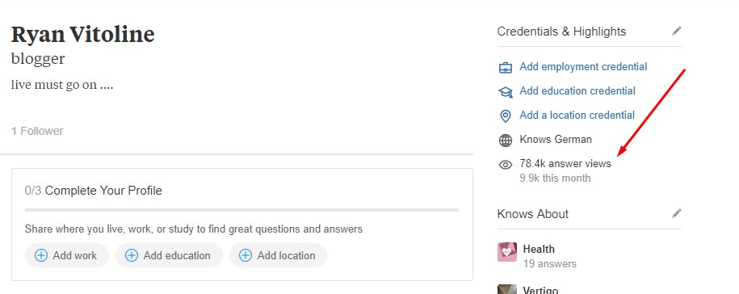Open Add employment credential link
This screenshot has width=739, height=294.
click(583, 67)
